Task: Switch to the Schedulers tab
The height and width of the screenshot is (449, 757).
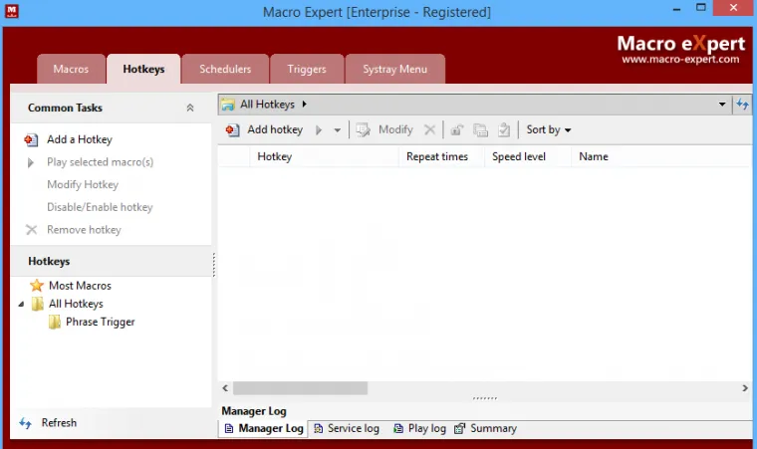Action: [225, 69]
